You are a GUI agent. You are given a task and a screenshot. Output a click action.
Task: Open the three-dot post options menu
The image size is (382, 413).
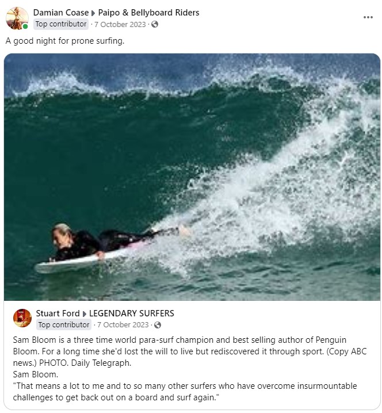(x=368, y=17)
